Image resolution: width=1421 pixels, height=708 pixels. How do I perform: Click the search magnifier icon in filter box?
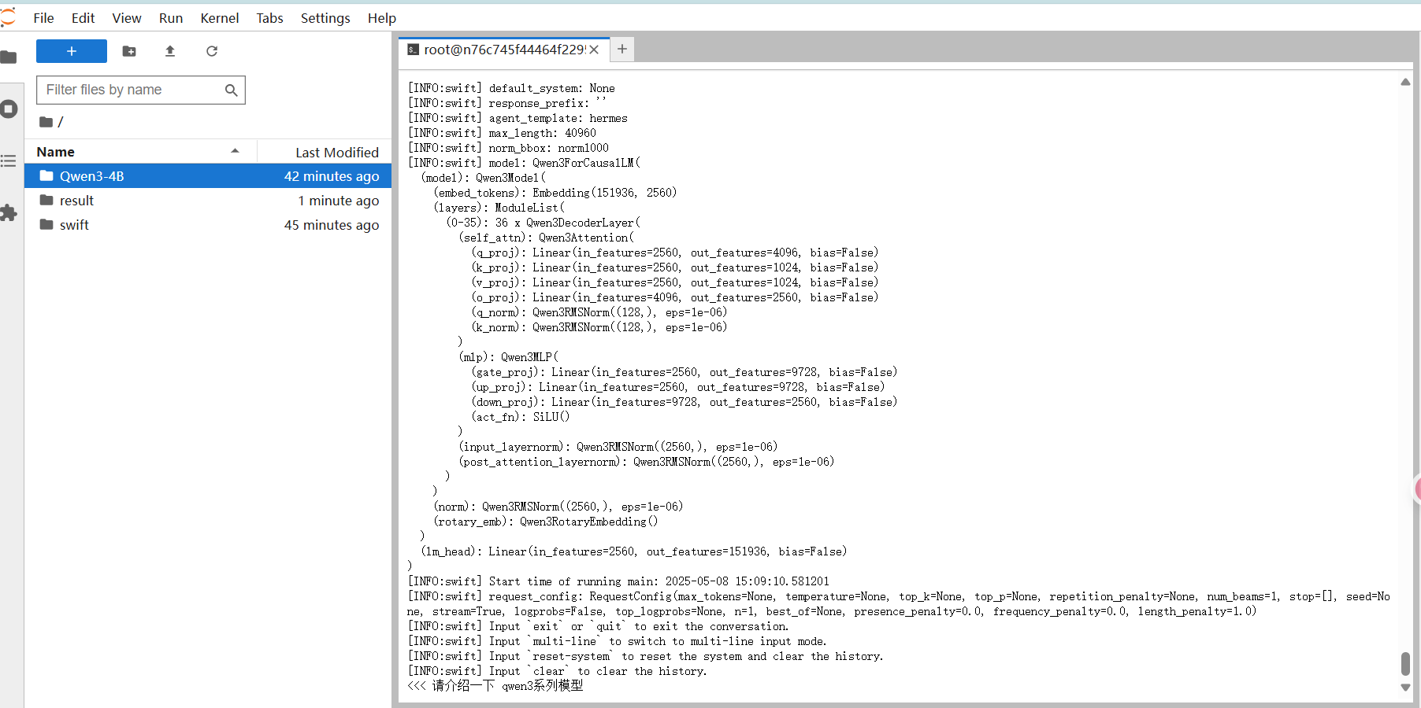click(x=231, y=90)
